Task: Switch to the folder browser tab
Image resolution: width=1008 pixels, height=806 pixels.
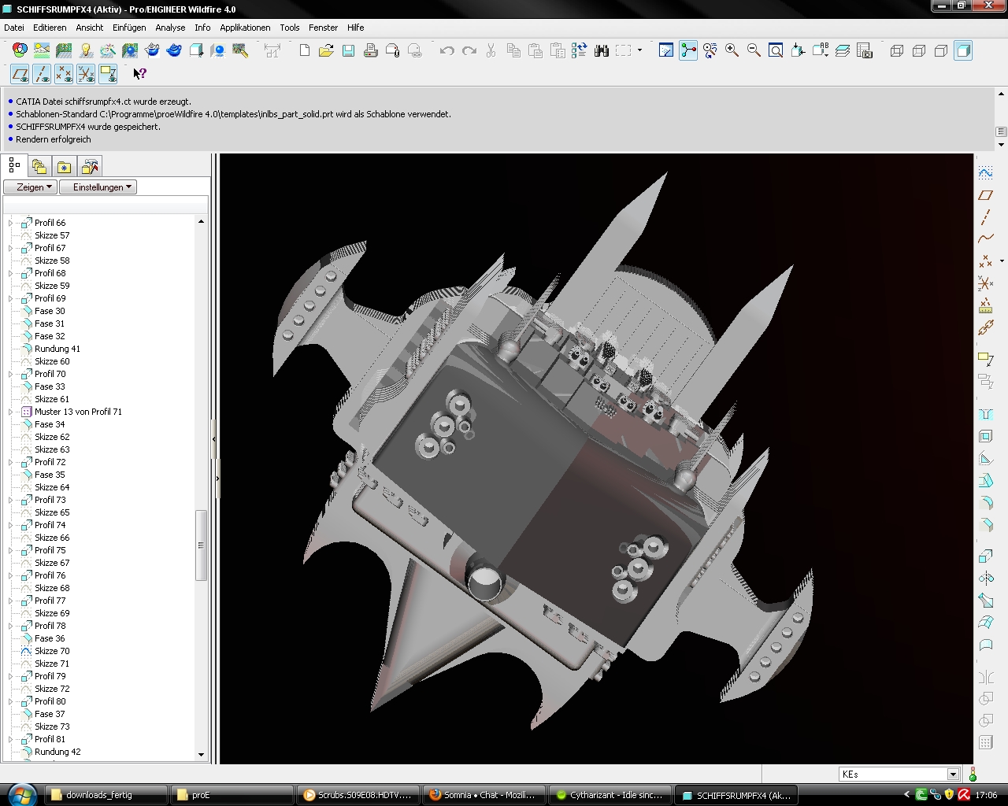Action: pyautogui.click(x=39, y=167)
